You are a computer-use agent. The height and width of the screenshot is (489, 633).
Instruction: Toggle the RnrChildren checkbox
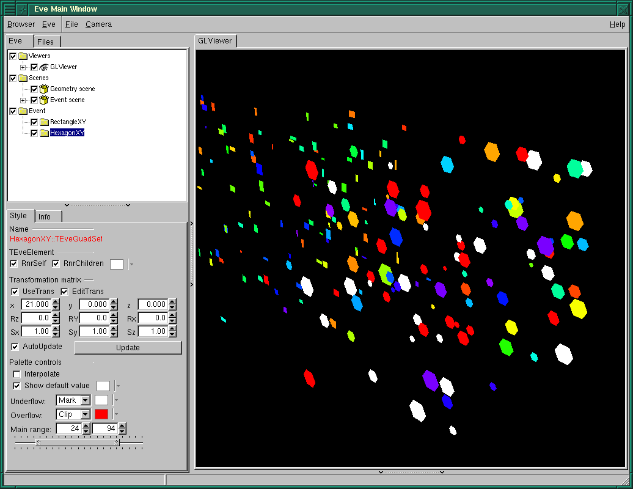pos(56,263)
